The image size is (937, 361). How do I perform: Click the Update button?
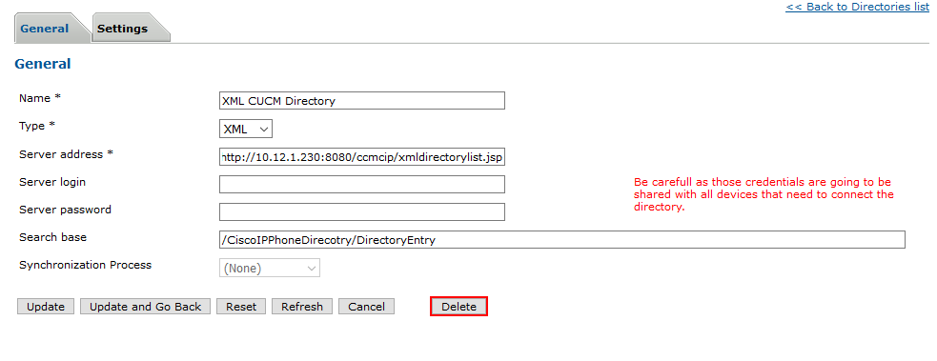tap(46, 307)
